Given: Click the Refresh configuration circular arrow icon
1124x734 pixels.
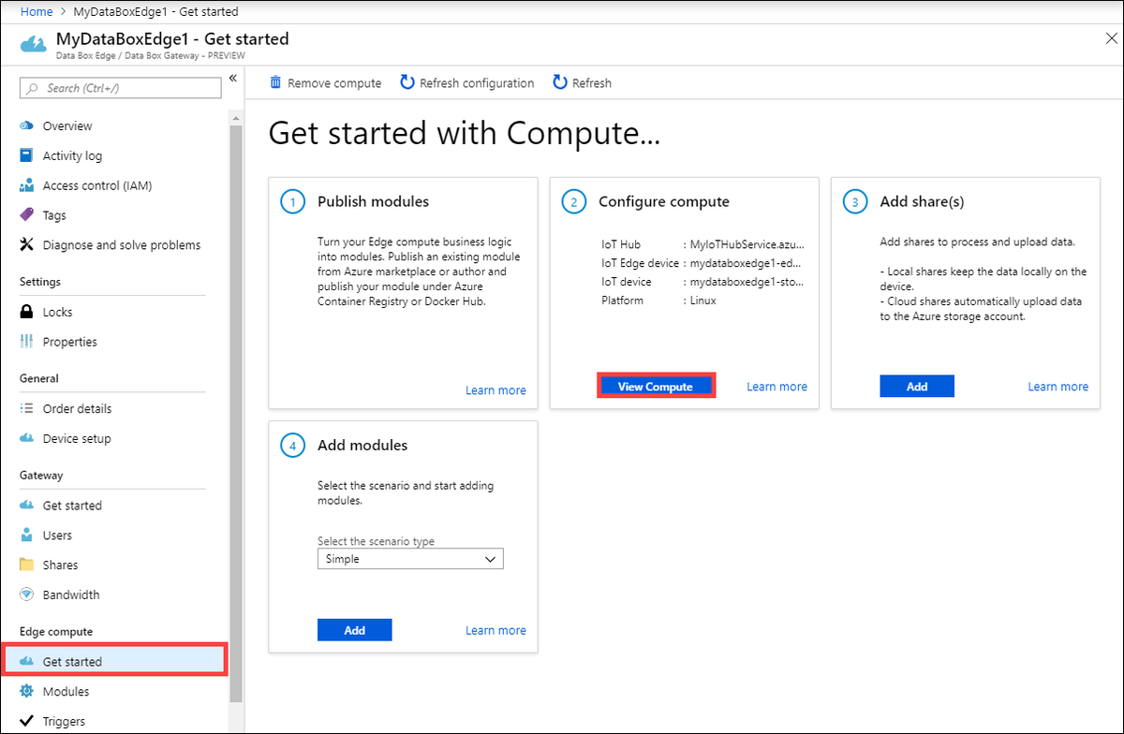Looking at the screenshot, I should tap(407, 82).
